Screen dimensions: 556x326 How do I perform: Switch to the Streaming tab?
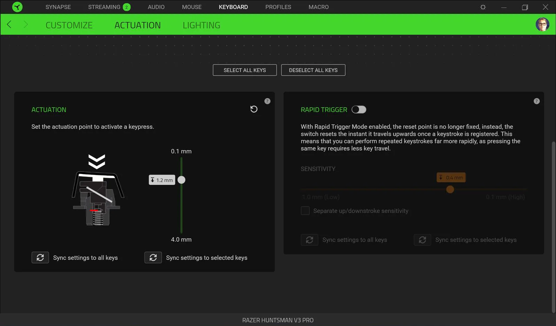tap(104, 7)
